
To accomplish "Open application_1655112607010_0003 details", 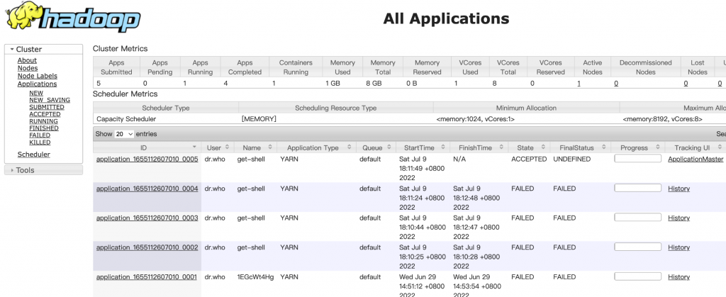I will pos(147,218).
